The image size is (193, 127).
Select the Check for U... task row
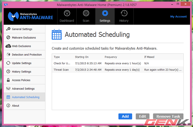[x=118, y=63]
